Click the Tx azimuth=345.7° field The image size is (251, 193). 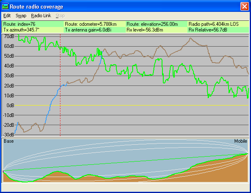tap(33, 30)
